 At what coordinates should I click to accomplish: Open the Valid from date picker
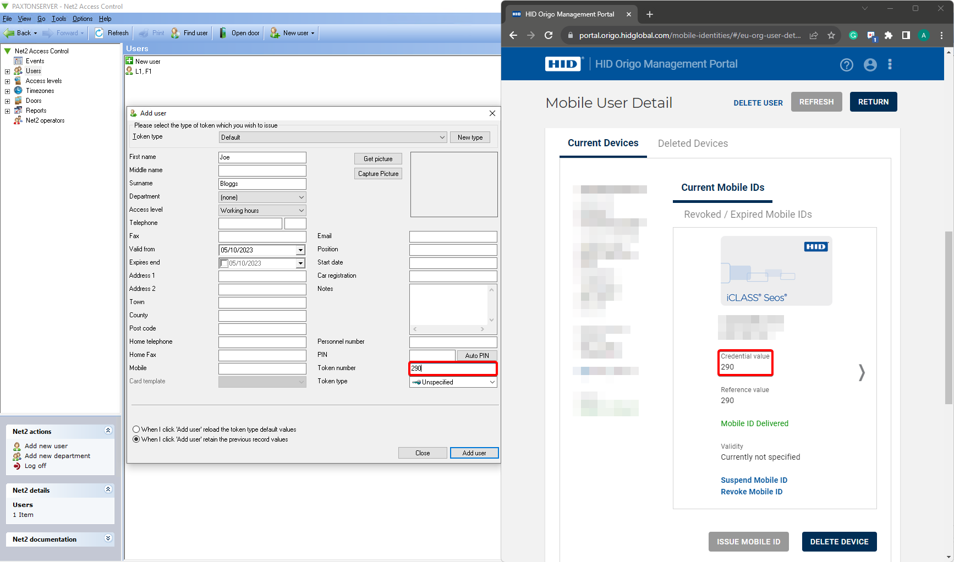pos(300,250)
